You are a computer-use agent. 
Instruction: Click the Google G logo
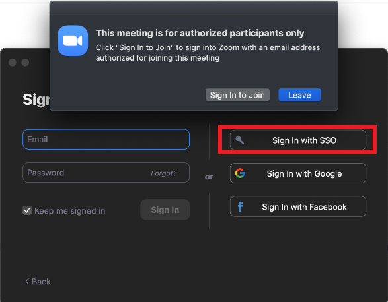(240, 173)
